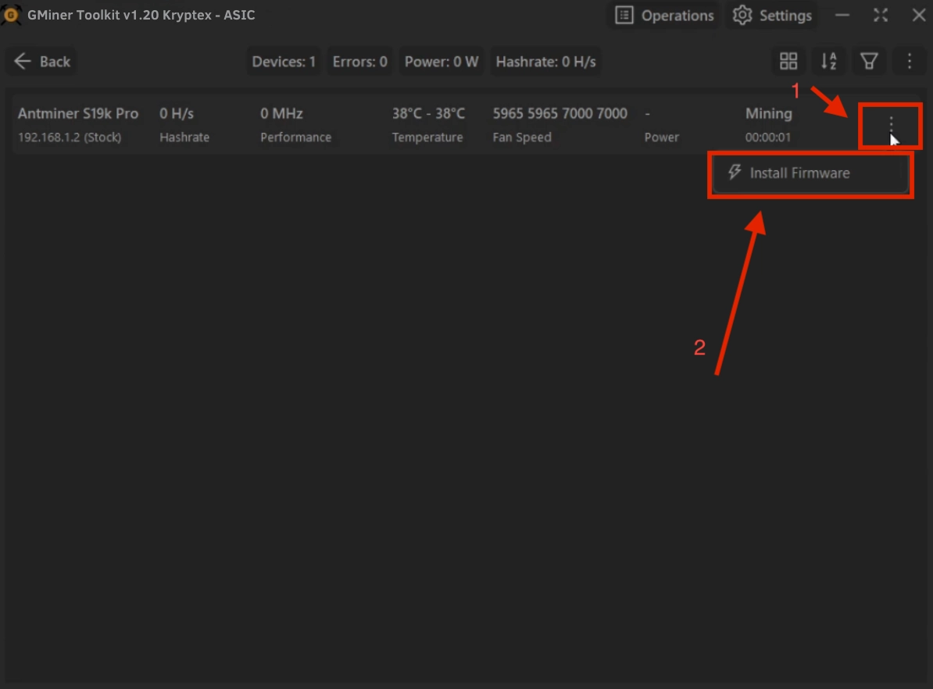Open the filter funnel icon

(868, 62)
